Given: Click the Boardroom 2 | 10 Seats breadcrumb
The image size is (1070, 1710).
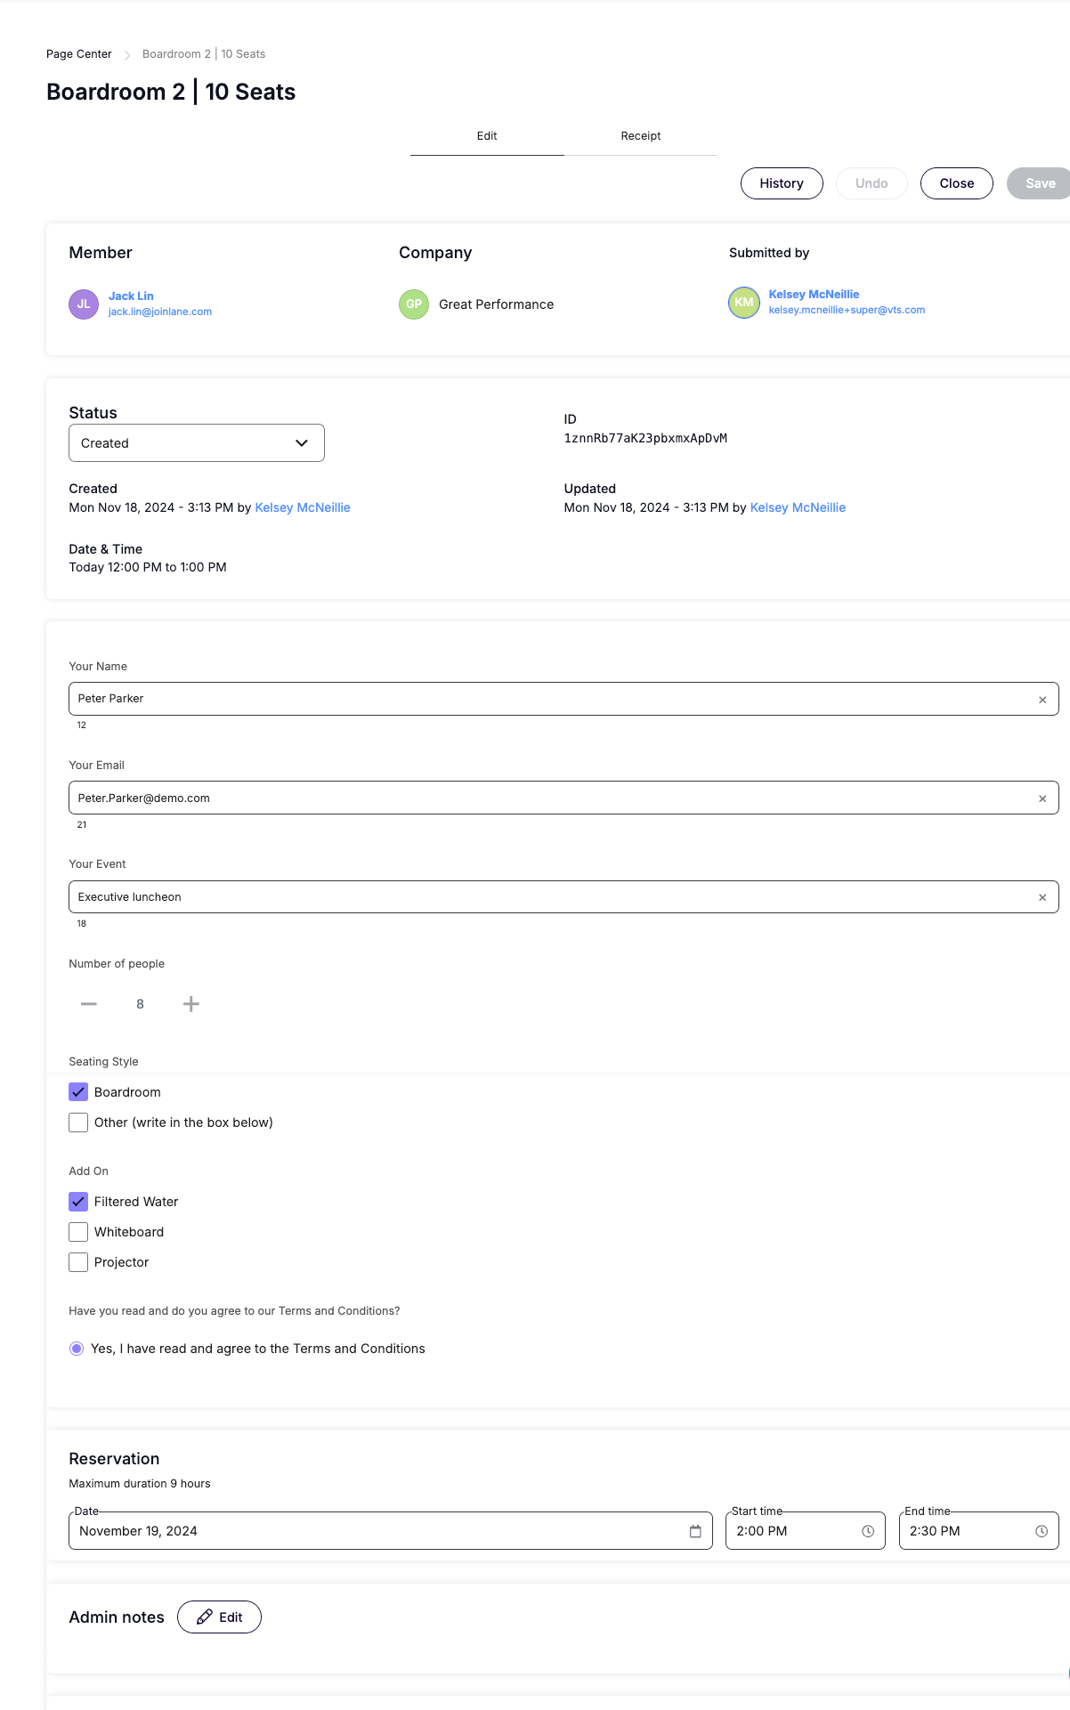Looking at the screenshot, I should 204,54.
